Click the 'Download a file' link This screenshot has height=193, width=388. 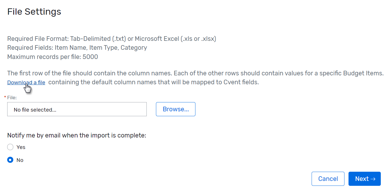click(26, 83)
